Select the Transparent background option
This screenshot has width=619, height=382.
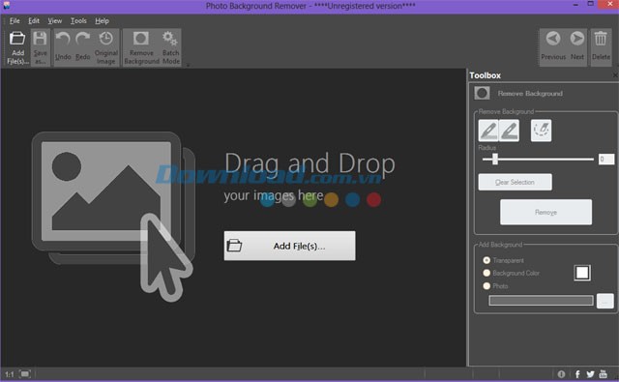(486, 260)
